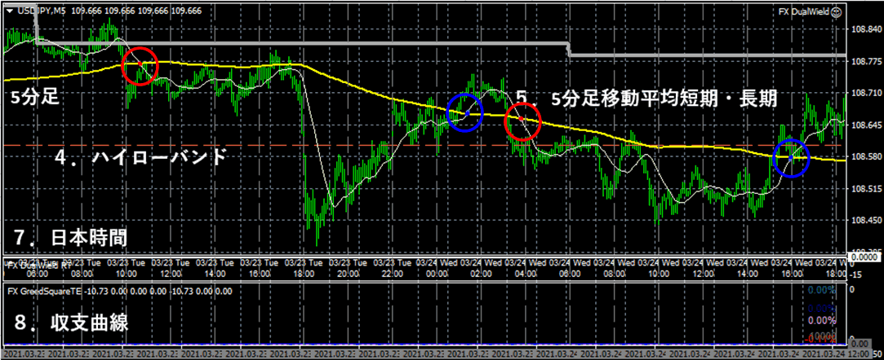Click the 03/24 Wed 00:00 time label
The width and height of the screenshot is (884, 360).
click(436, 268)
